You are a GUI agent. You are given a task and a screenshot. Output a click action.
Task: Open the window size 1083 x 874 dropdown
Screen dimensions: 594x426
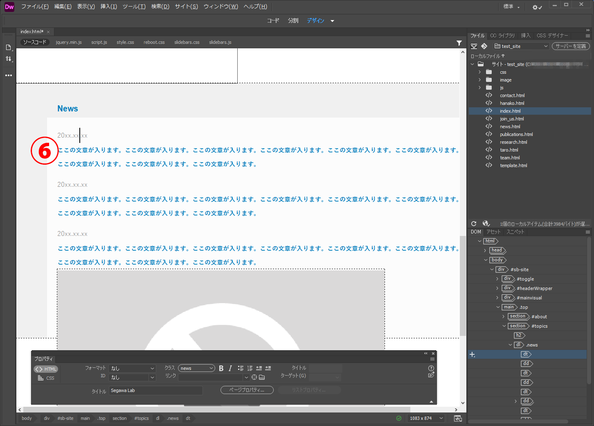pyautogui.click(x=426, y=418)
